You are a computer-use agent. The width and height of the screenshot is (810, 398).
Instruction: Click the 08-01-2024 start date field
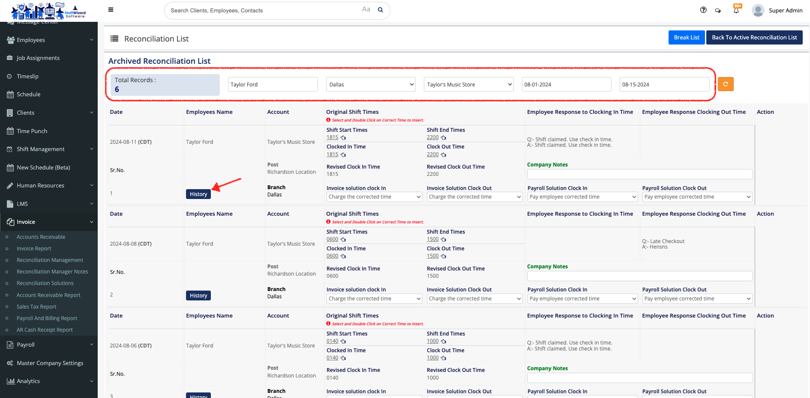coord(566,85)
